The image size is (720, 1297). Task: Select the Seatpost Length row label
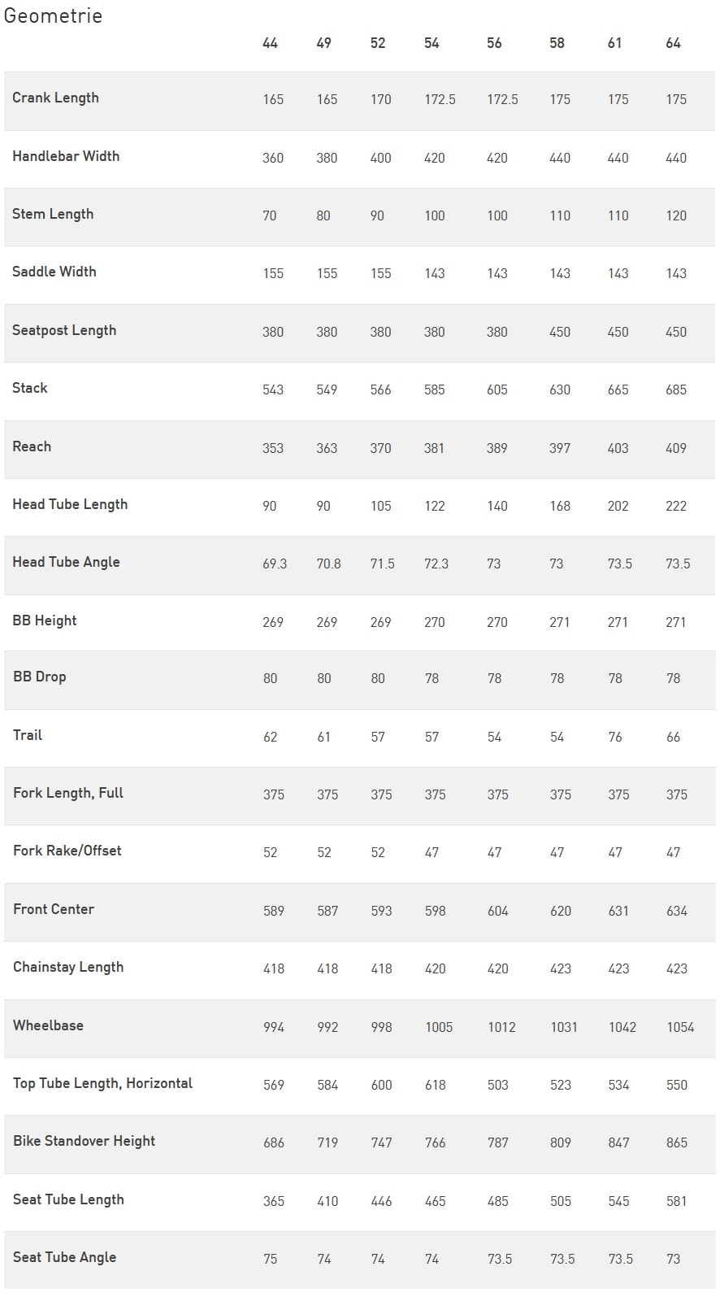tap(64, 330)
